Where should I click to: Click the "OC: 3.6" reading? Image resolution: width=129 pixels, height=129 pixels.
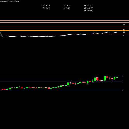[88, 6]
